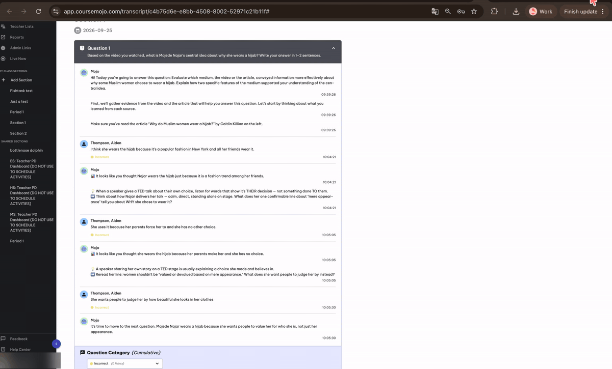Open the Reports page
The image size is (612, 369).
point(17,37)
